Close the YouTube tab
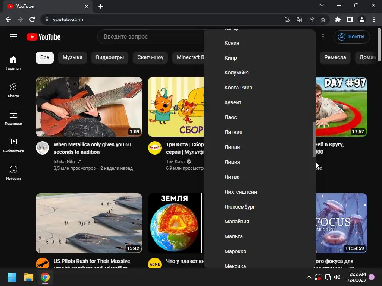This screenshot has width=382, height=286. pos(87,6)
